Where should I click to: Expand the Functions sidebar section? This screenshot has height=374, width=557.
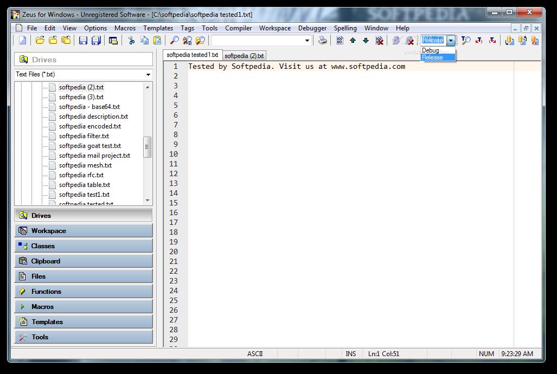coord(83,291)
